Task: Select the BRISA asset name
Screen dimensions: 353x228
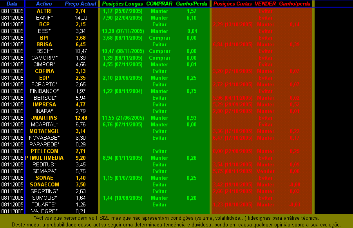Action: 44,44
